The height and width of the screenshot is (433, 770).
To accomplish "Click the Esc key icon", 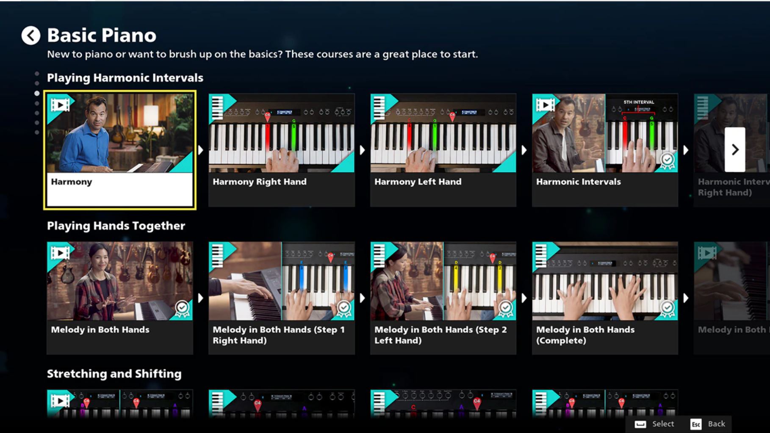I will point(696,424).
